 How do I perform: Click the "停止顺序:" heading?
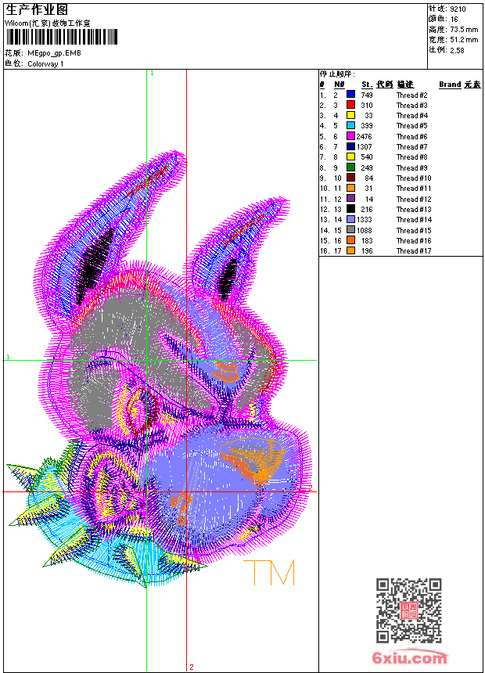(x=337, y=74)
